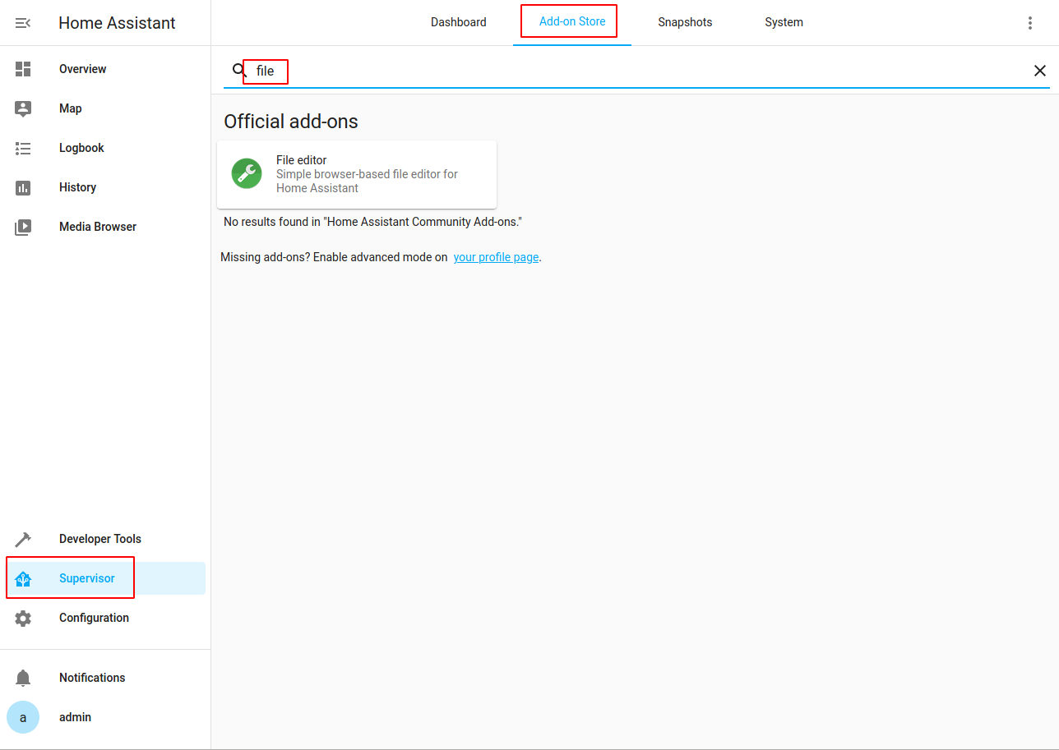
Task: Click the search add-ons input field
Action: [576, 71]
